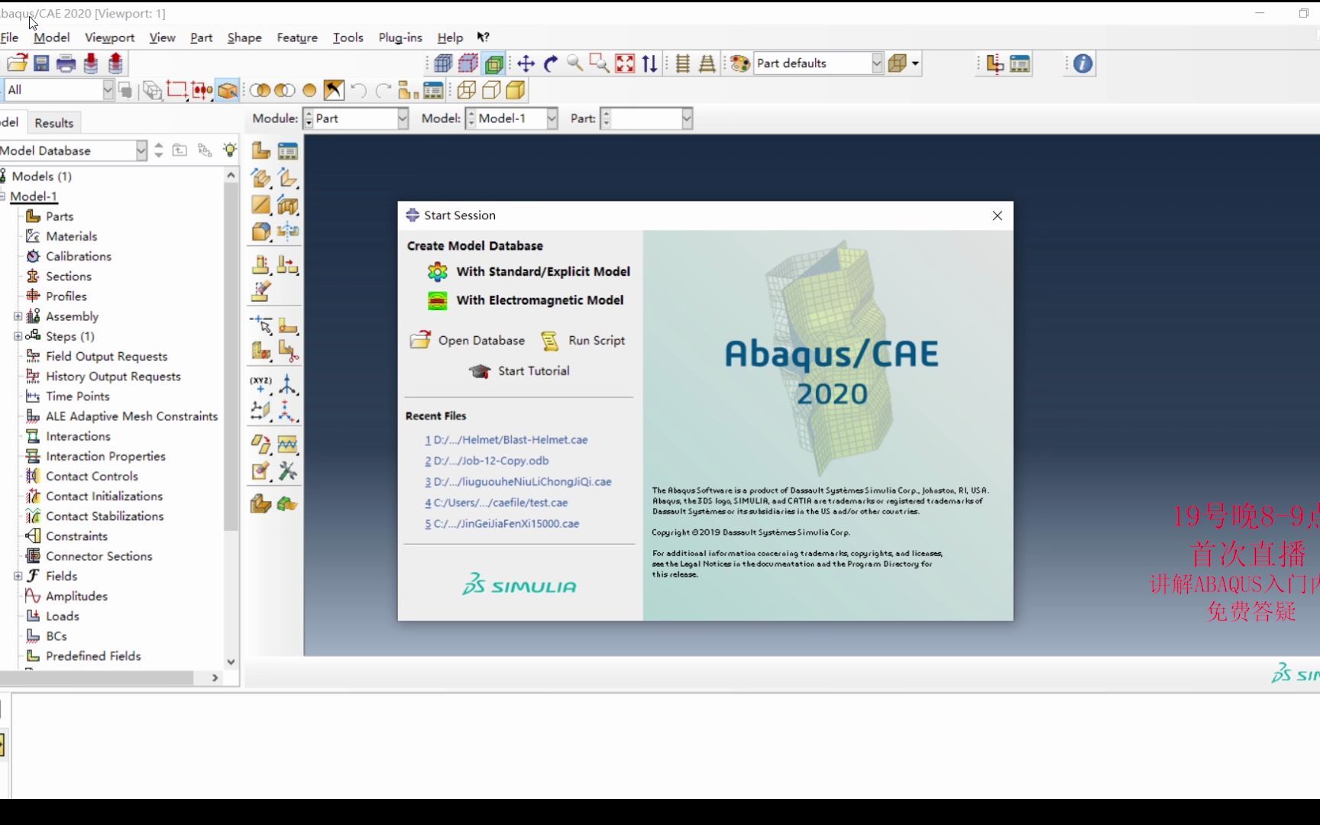The image size is (1320, 825).
Task: Switch to the Results tab
Action: pos(53,123)
